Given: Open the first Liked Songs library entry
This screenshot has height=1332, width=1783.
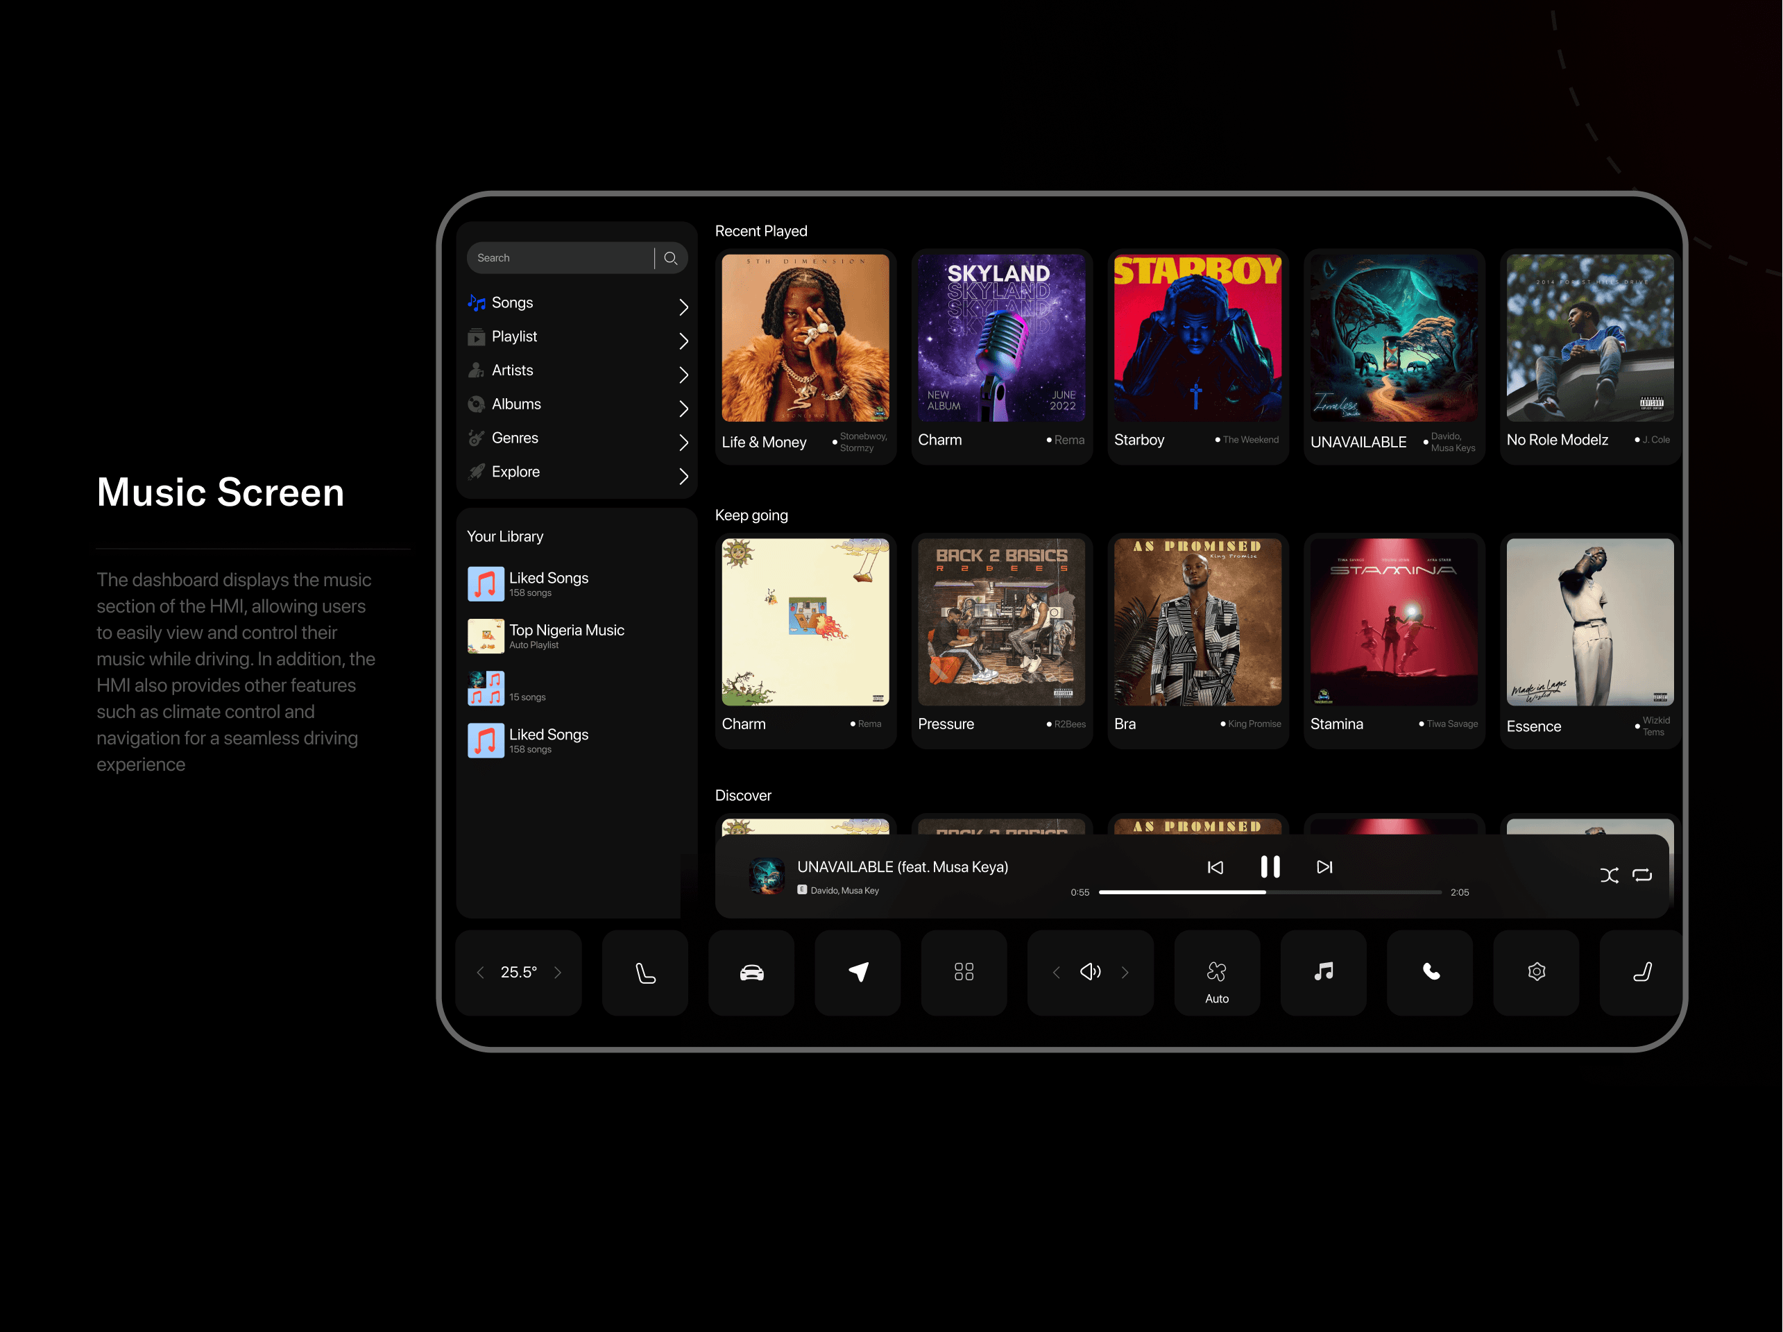Looking at the screenshot, I should (529, 583).
